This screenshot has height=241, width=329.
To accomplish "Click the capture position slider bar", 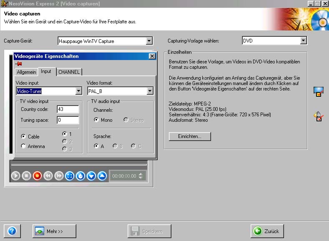I will (x=79, y=165).
